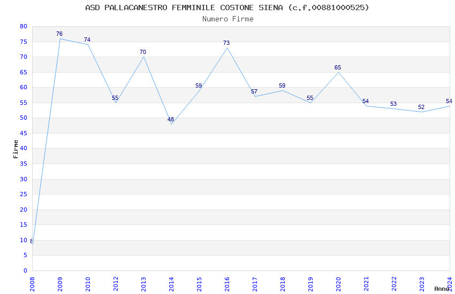This screenshot has width=455, height=294.
Task: Click the y-axis tick label 20
Action: click(x=24, y=210)
